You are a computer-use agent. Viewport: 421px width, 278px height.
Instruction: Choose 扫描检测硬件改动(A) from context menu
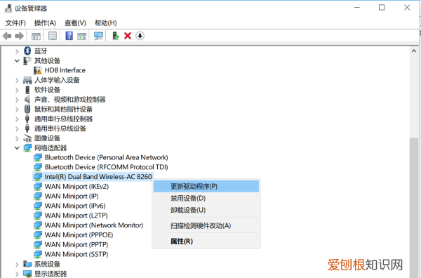[x=206, y=225]
